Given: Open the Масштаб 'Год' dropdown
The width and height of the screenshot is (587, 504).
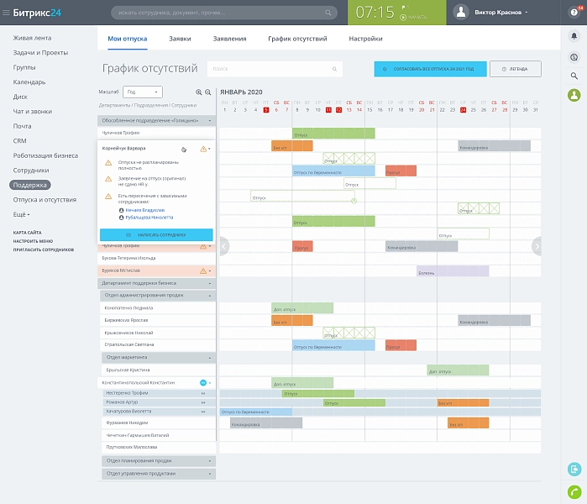Looking at the screenshot, I should [143, 92].
